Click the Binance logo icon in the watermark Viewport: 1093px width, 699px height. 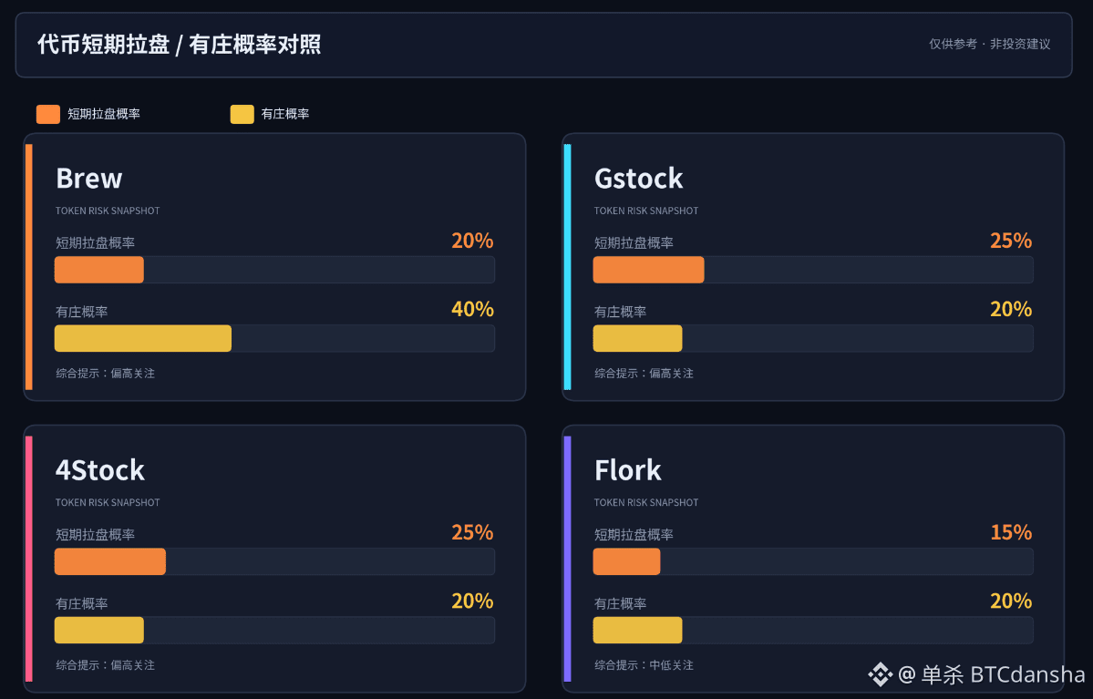[x=881, y=673]
